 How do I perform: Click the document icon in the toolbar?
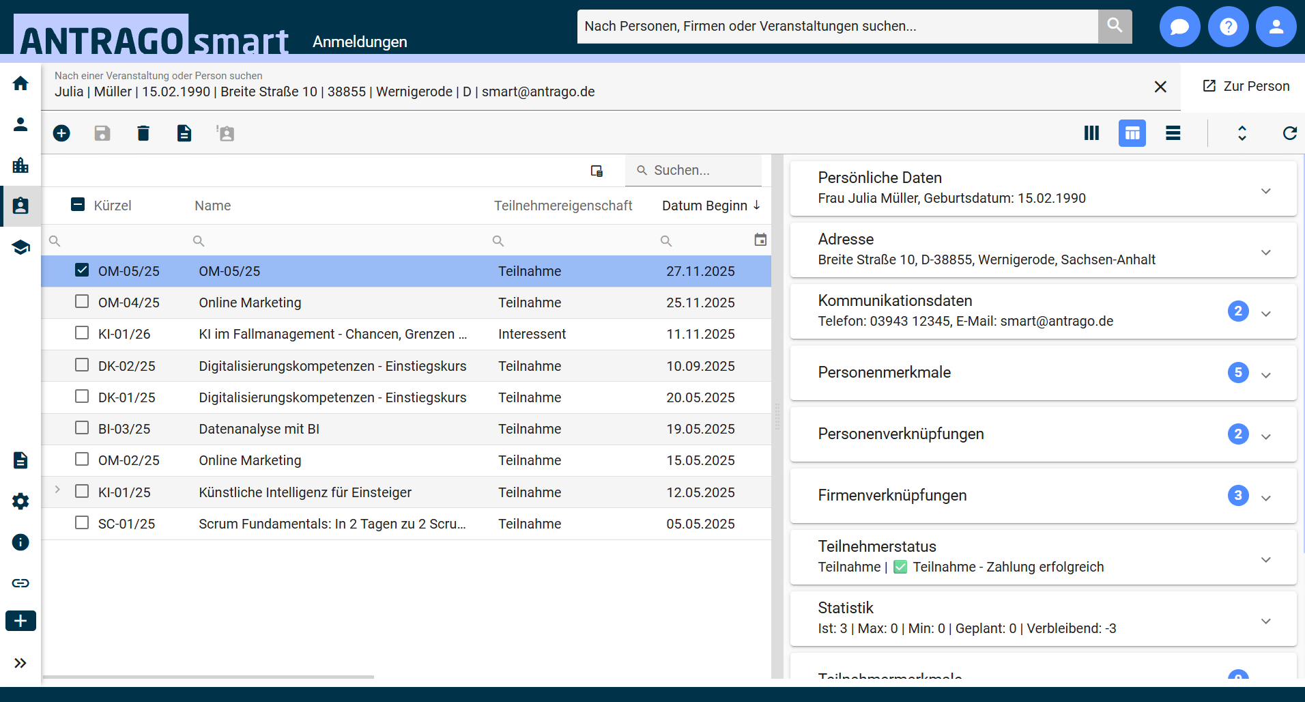(x=184, y=133)
